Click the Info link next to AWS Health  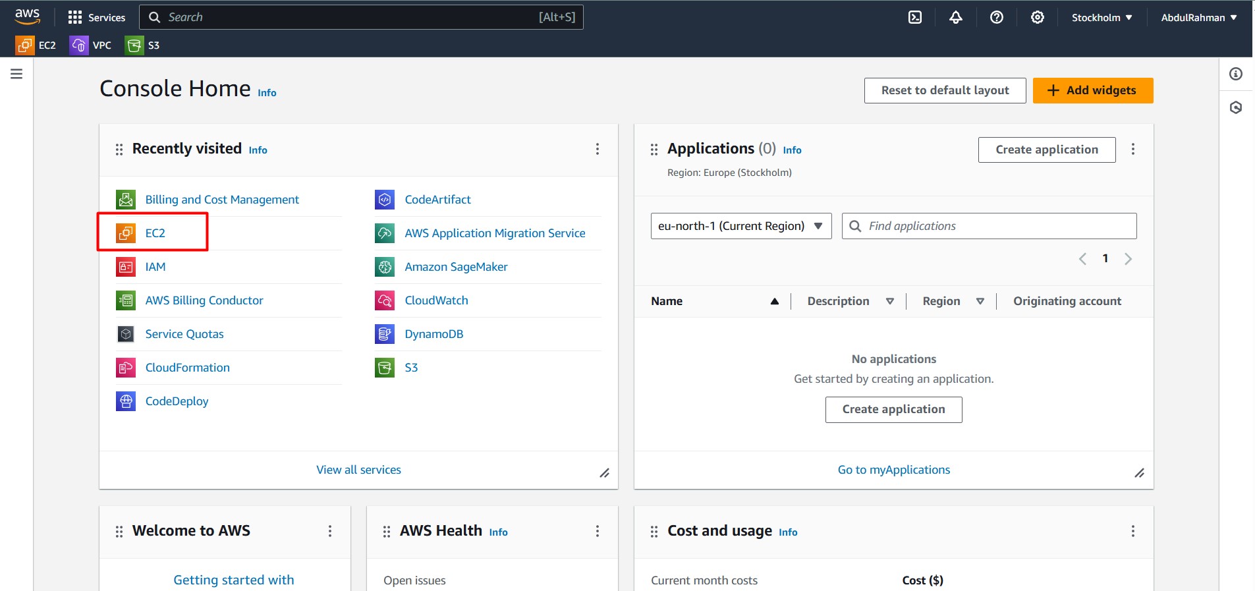click(x=498, y=532)
